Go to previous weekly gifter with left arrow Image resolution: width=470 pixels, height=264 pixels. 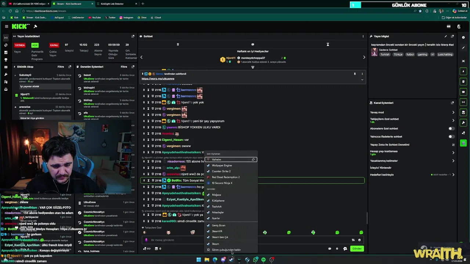(x=141, y=57)
